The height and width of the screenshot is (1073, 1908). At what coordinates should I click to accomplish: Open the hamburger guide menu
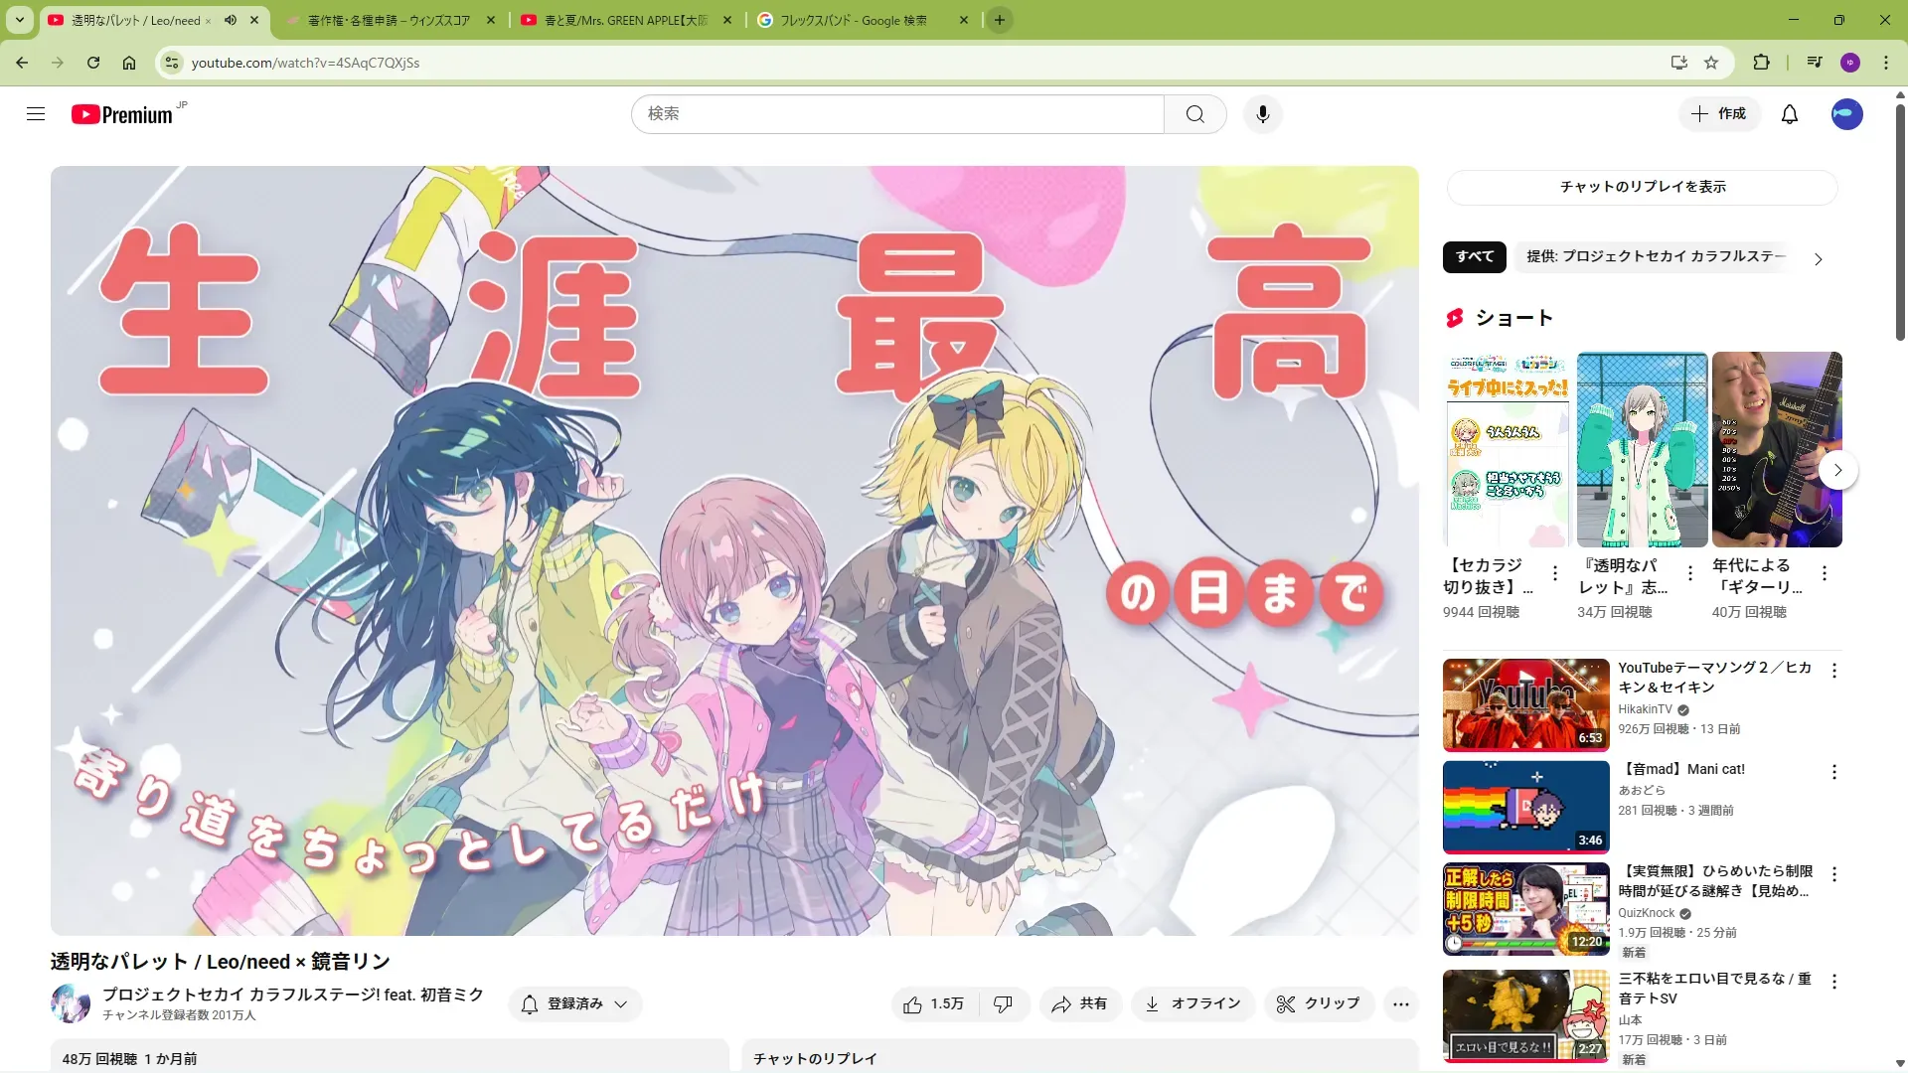tap(36, 114)
